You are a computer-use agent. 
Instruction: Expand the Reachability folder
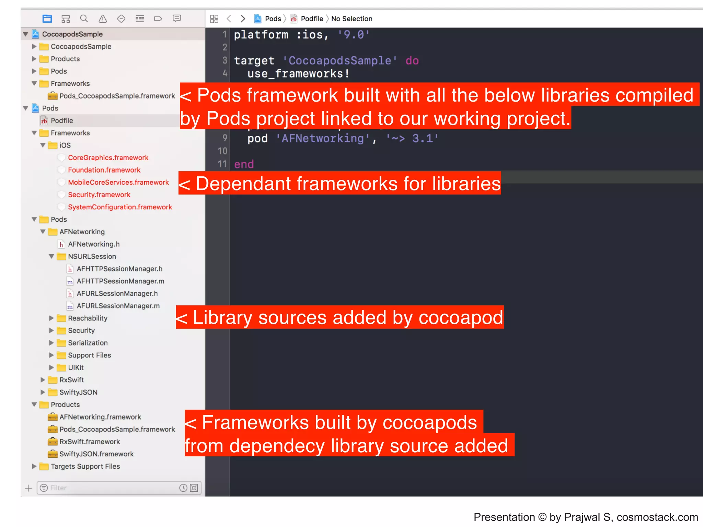coord(51,318)
